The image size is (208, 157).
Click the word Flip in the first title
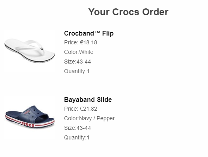coord(108,33)
